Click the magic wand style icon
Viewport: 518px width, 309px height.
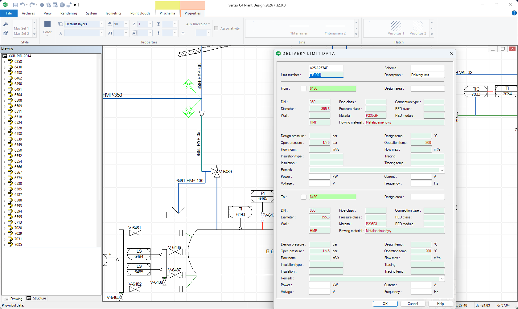[6, 24]
